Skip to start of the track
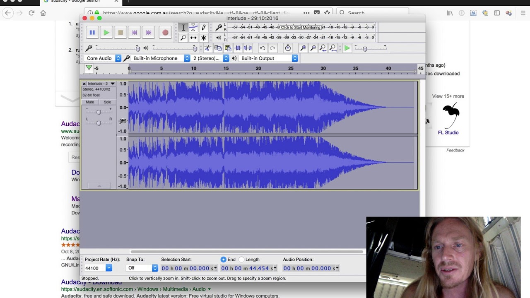The image size is (530, 298). (135, 32)
